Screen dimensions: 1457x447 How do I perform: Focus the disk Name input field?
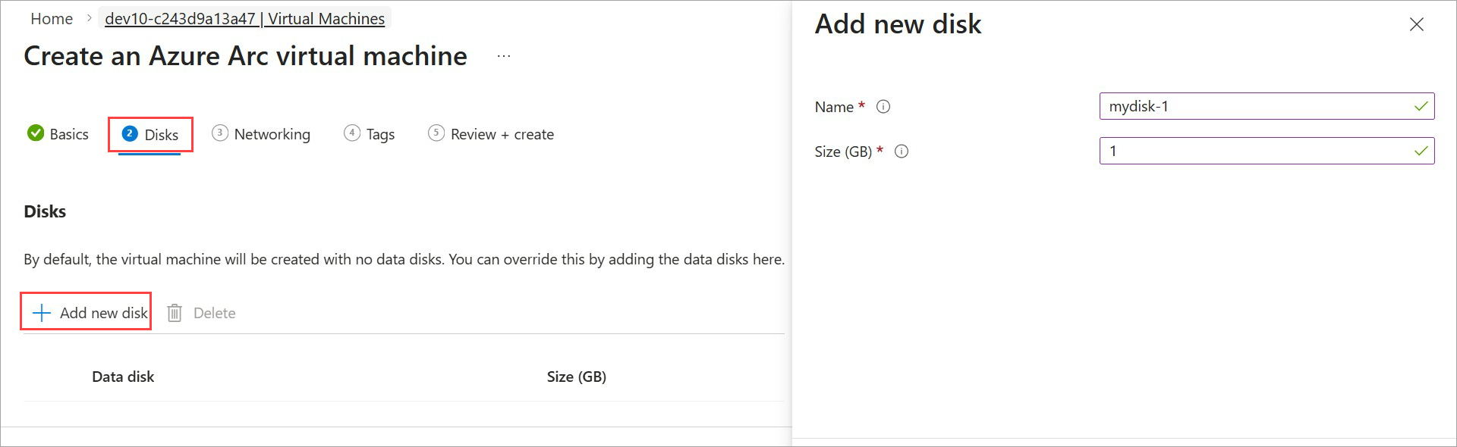tap(1252, 107)
